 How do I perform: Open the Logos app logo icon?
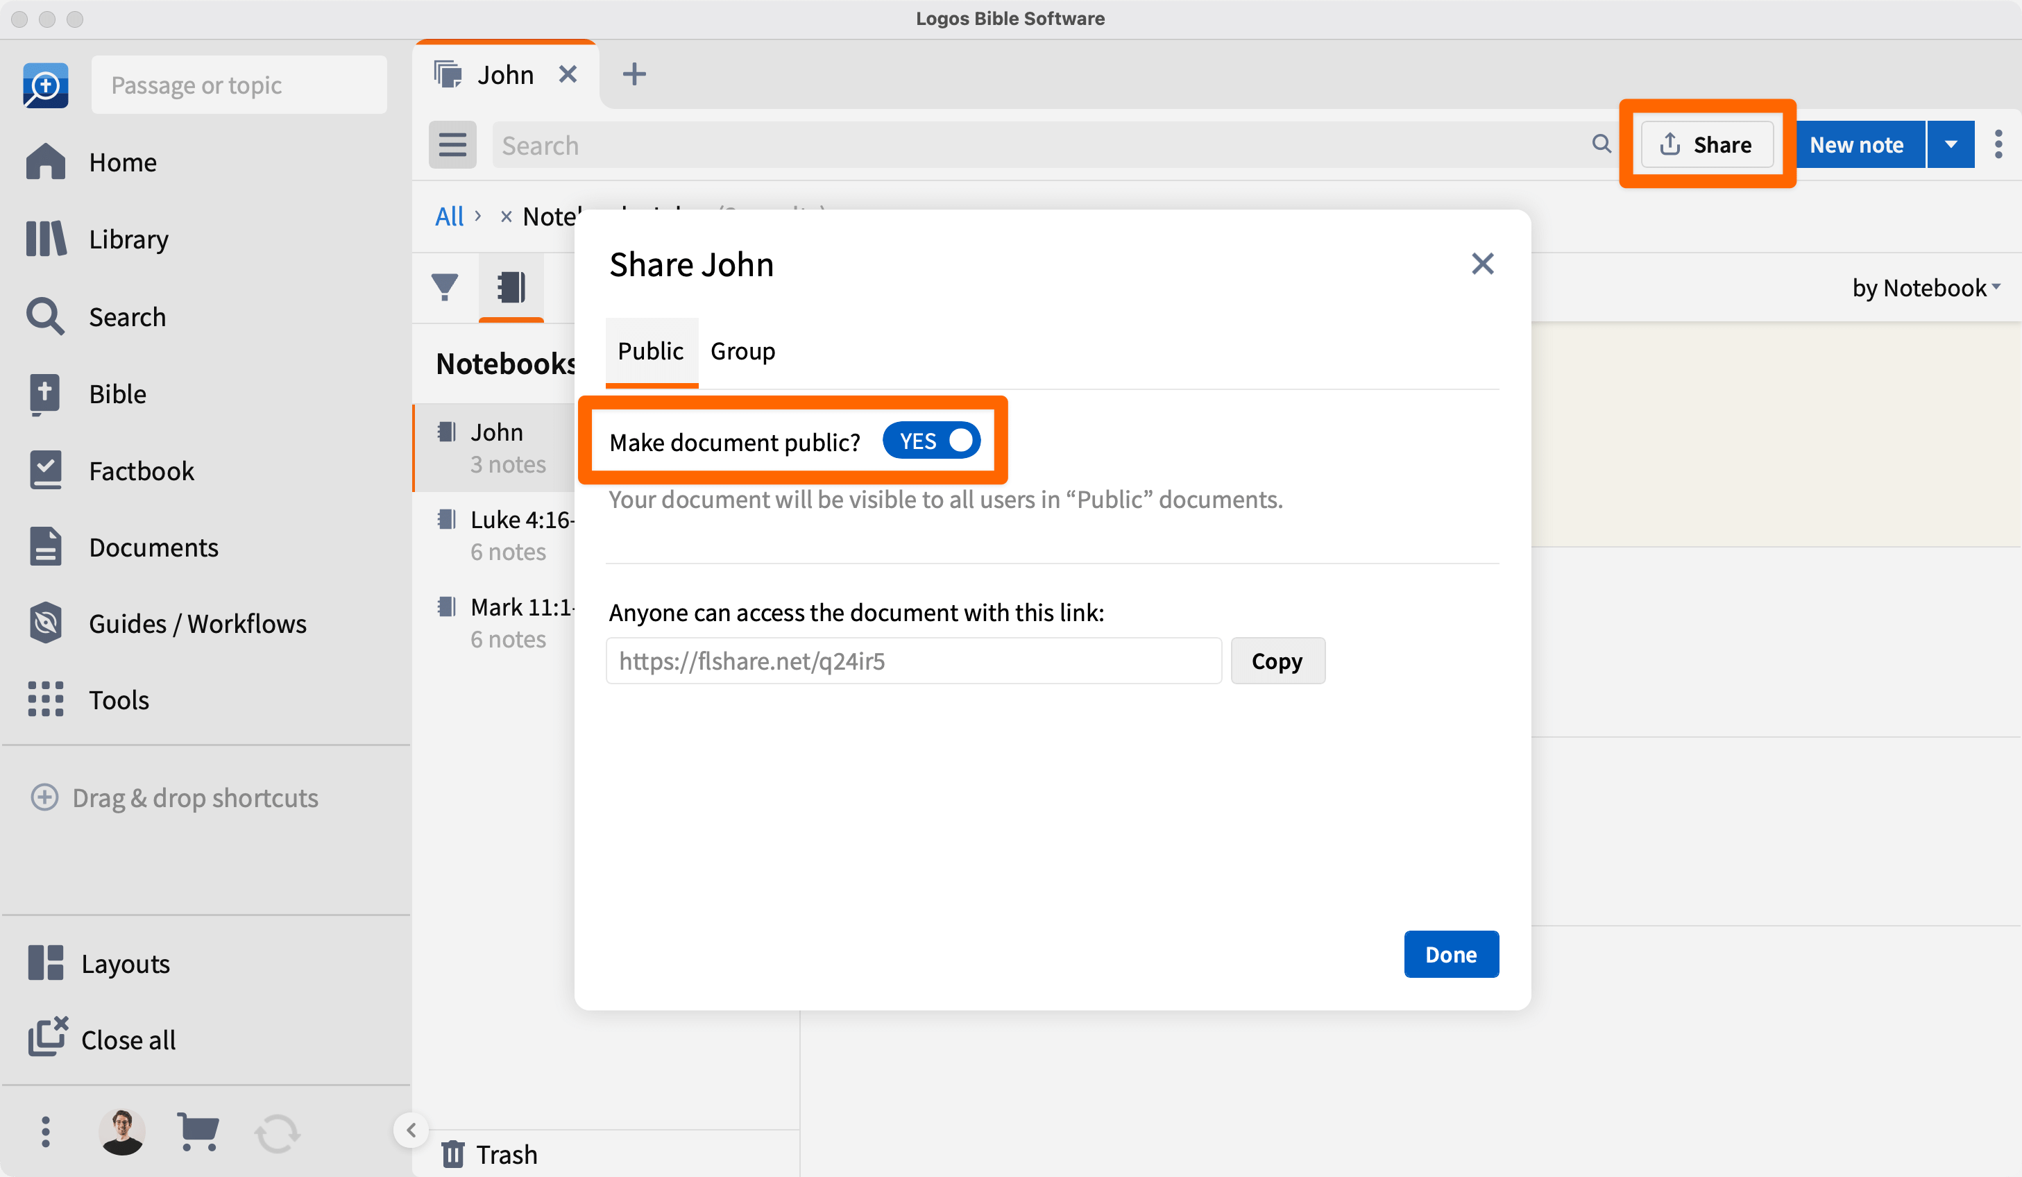(x=46, y=85)
